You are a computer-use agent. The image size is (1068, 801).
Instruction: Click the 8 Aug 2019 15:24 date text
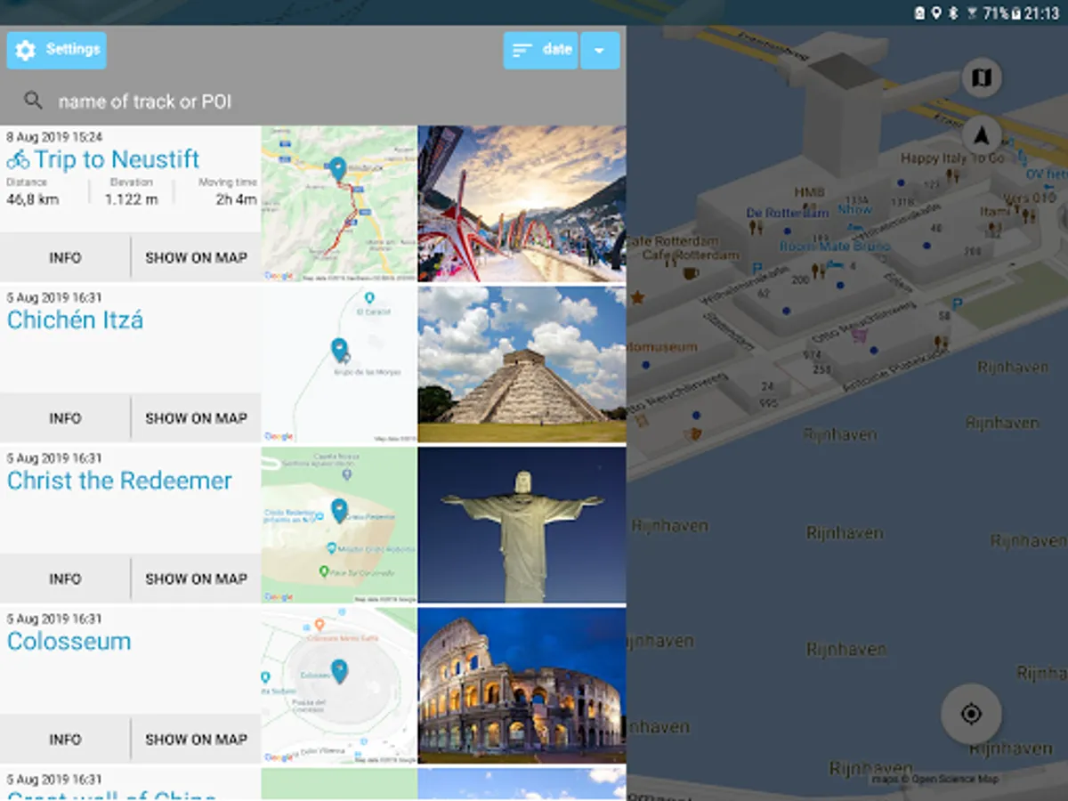[x=54, y=137]
